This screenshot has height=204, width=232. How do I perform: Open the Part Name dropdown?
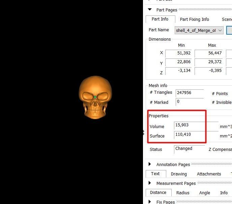coord(199,30)
